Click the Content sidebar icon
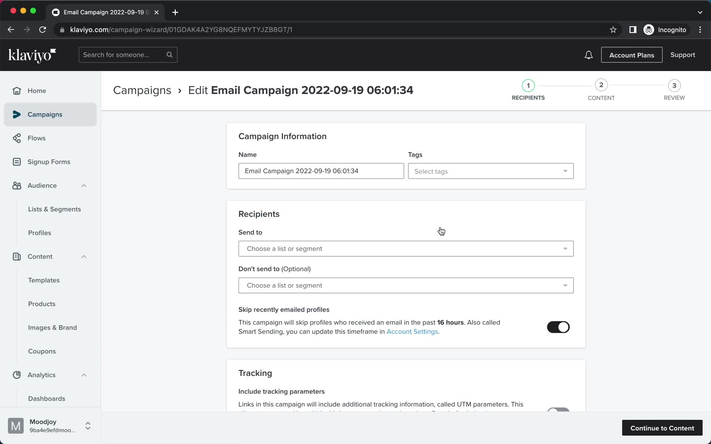 pos(16,256)
